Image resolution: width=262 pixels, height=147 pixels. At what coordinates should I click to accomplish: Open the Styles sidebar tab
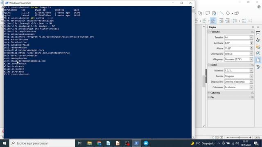pyautogui.click(x=258, y=40)
